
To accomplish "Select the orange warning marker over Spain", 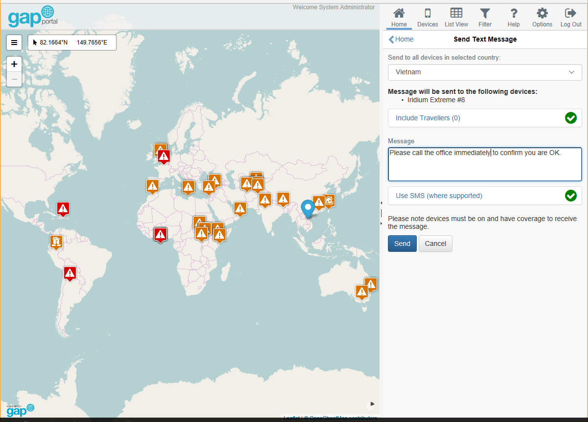I will pyautogui.click(x=153, y=186).
